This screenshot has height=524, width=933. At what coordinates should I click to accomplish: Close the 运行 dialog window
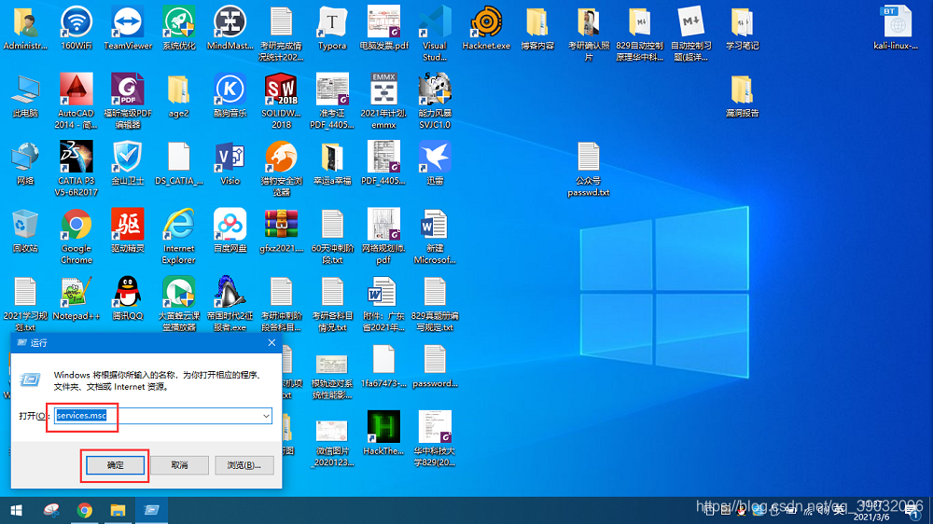(272, 342)
